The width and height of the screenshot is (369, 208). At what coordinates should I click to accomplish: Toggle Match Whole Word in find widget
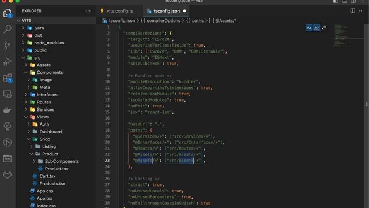tap(317, 28)
